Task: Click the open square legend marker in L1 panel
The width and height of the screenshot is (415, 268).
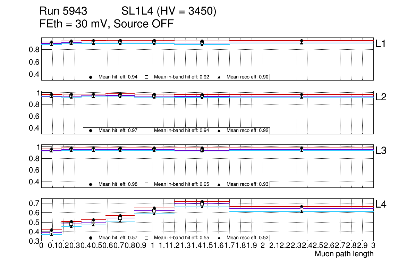Action: 146,77
